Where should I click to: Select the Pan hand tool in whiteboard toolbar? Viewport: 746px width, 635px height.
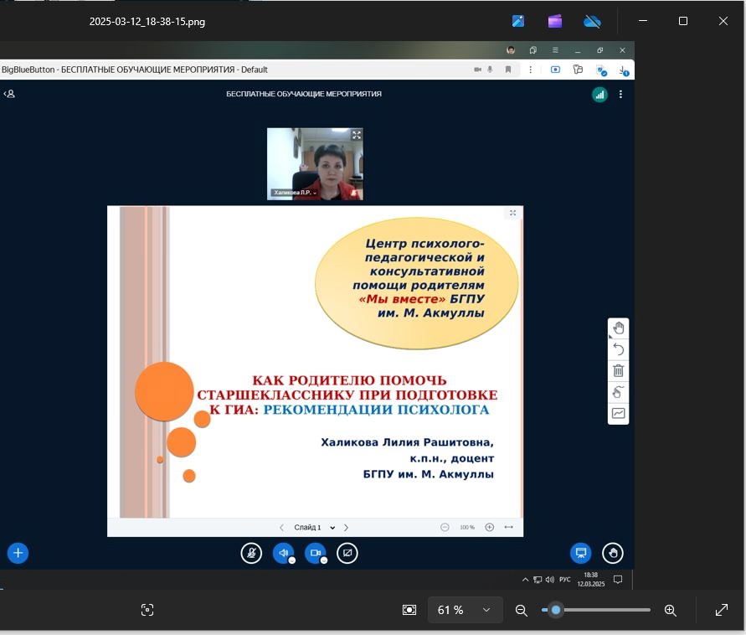click(619, 328)
